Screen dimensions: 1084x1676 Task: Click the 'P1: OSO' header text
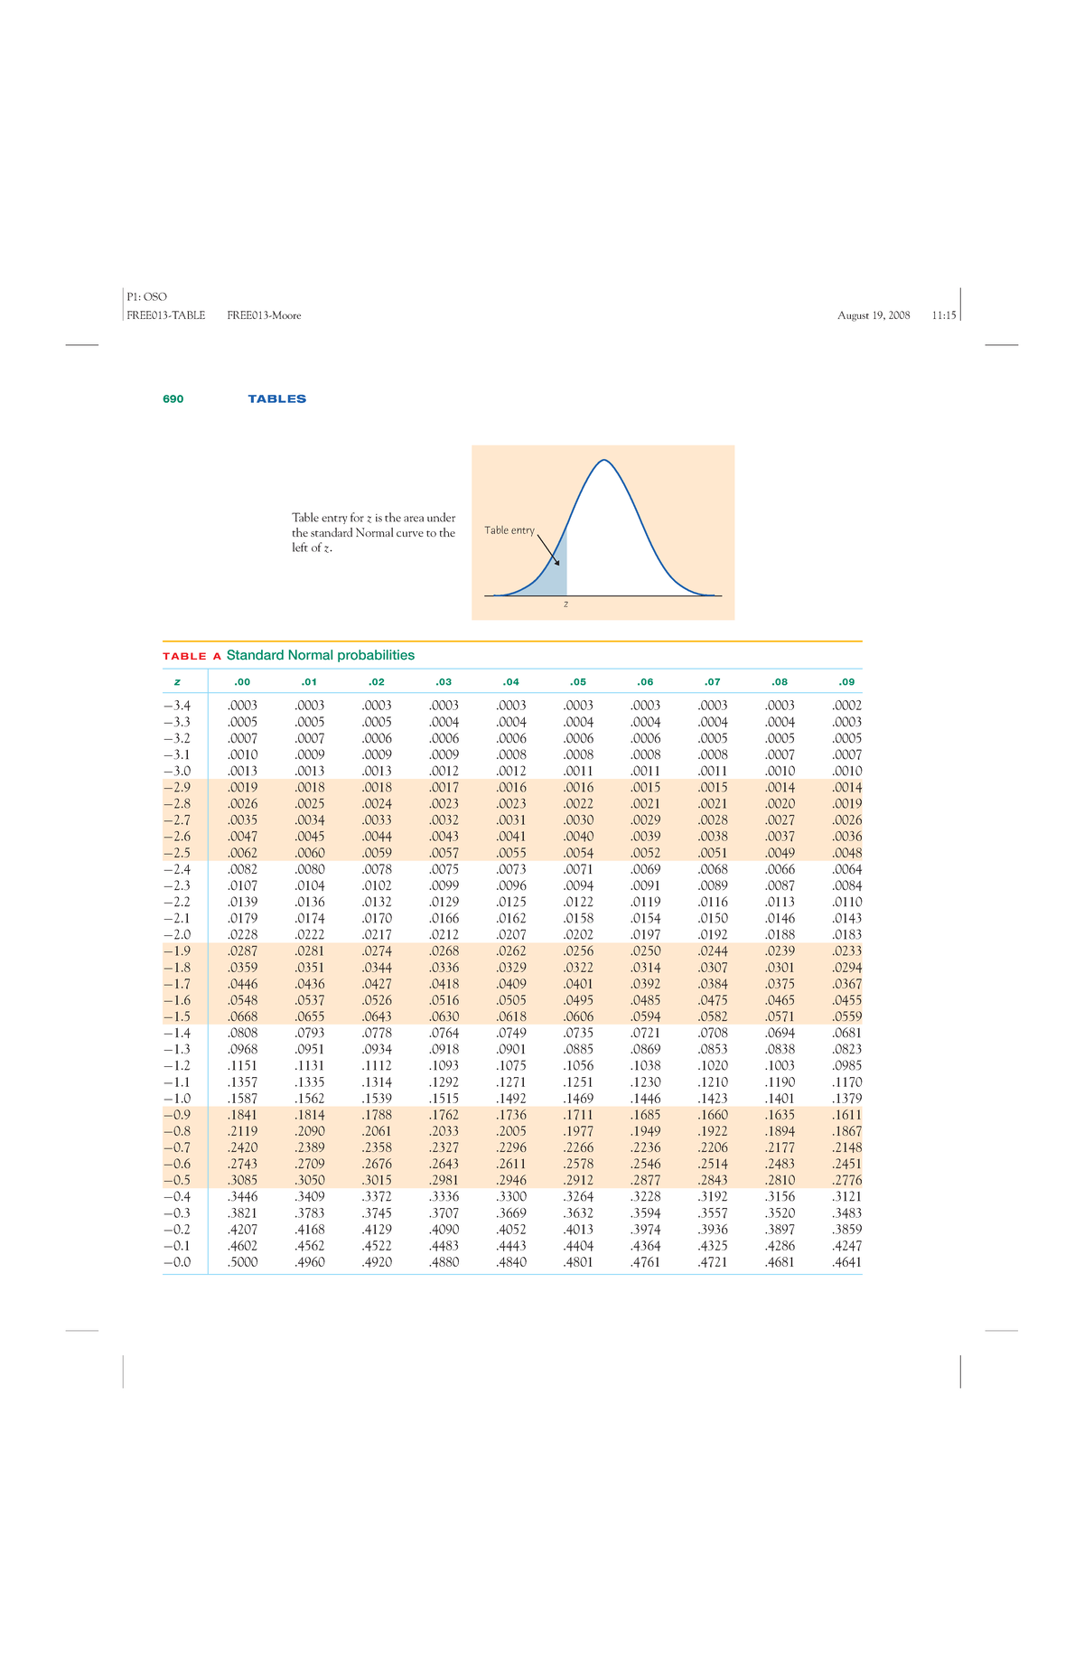click(x=146, y=296)
